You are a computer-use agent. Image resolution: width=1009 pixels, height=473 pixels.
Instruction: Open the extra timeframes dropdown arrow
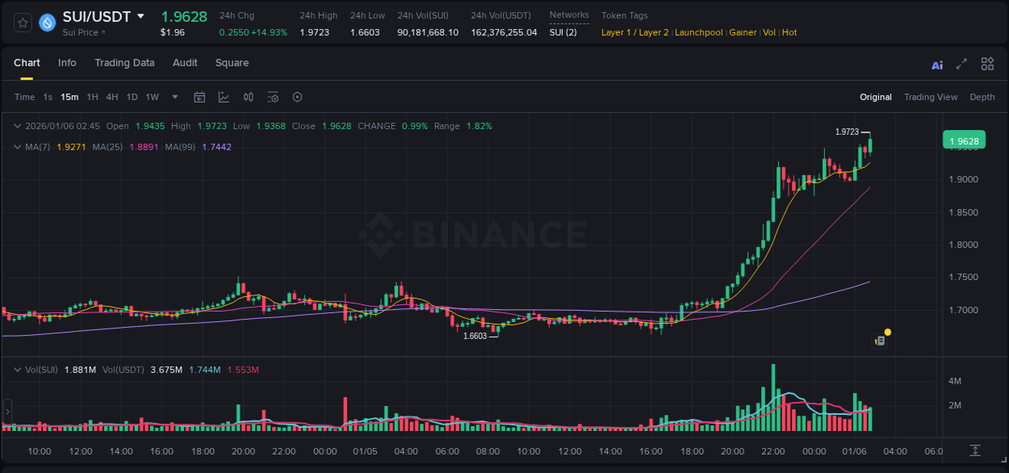coord(174,97)
